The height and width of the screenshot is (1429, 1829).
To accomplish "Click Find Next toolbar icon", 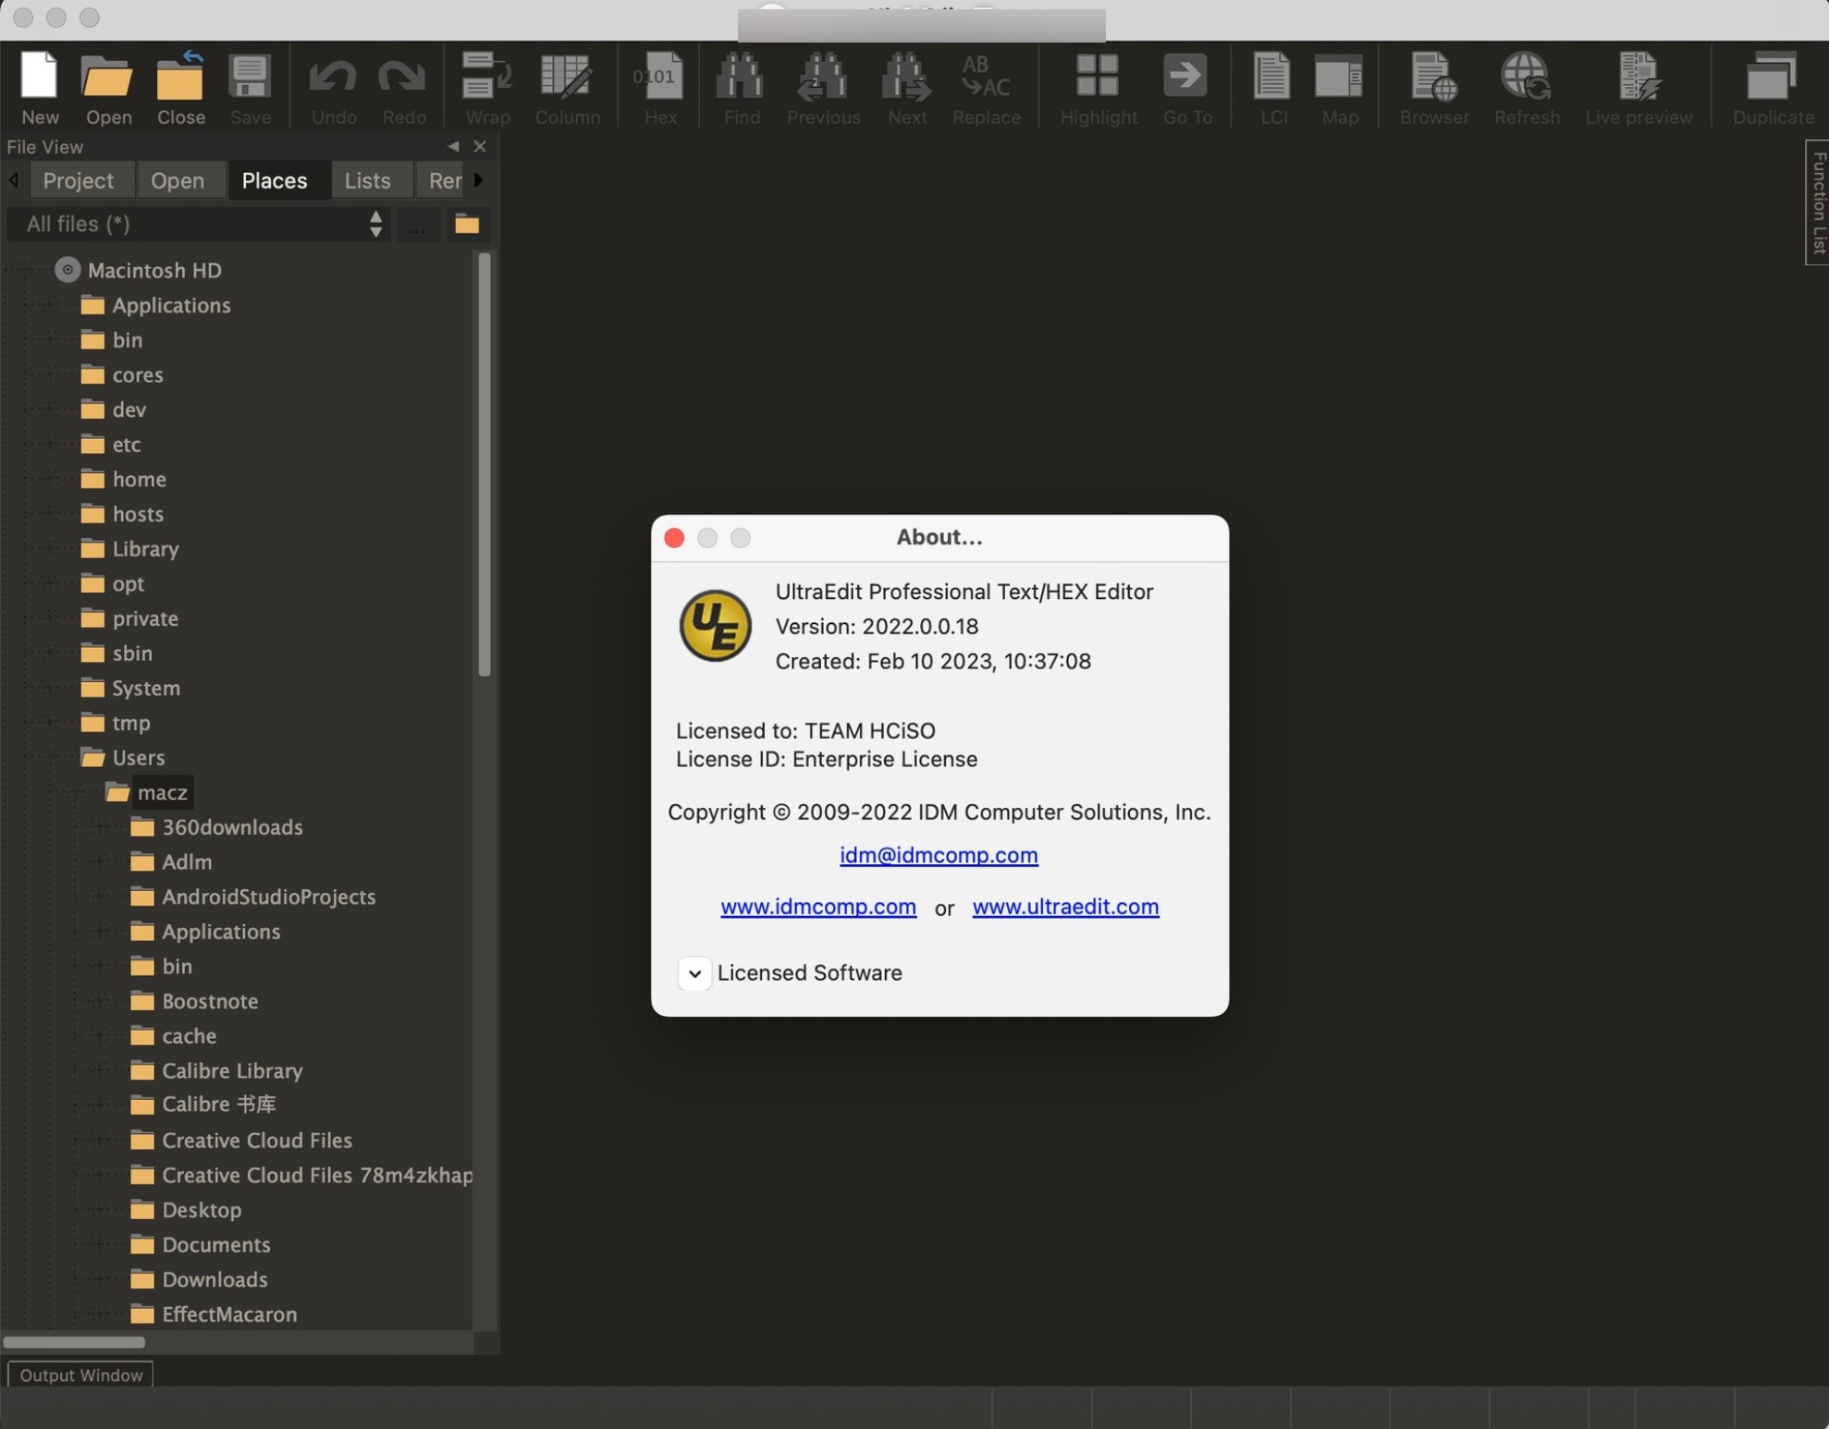I will tap(906, 88).
